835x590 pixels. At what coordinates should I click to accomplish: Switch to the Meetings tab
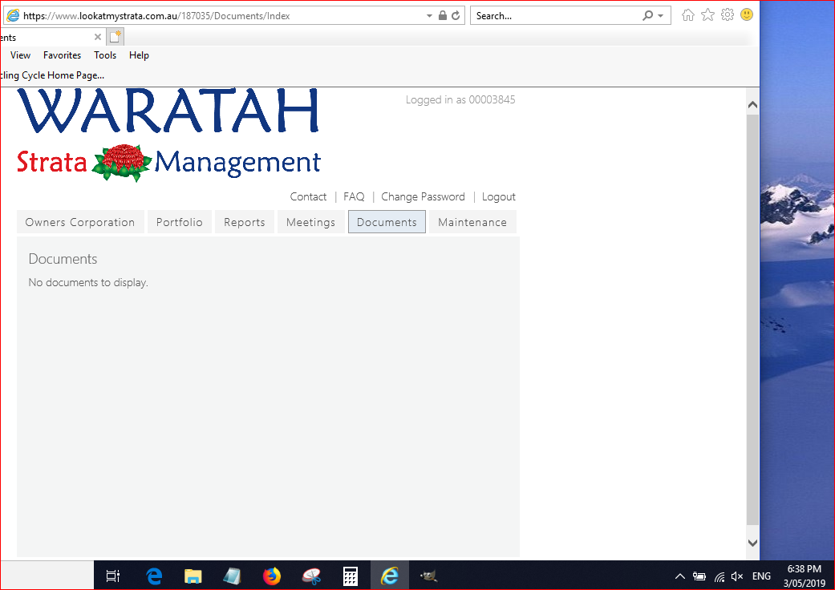(x=311, y=222)
